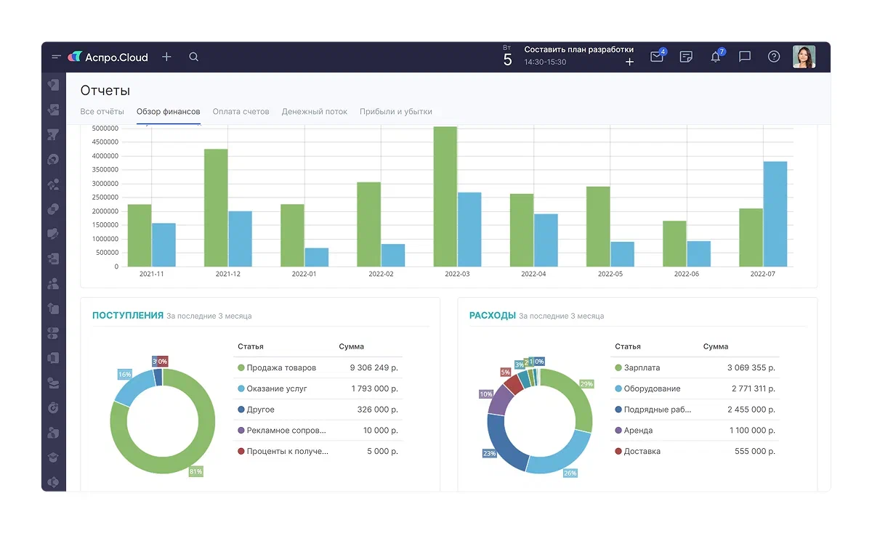Click the plus icon beside the Аспро.Cloud logo
Screen dimensions: 872x533
(166, 57)
